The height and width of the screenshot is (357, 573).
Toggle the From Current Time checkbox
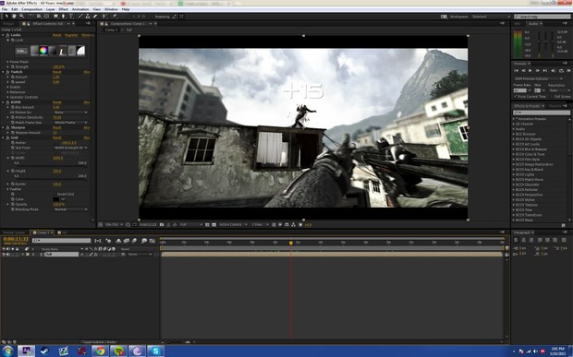tap(516, 97)
